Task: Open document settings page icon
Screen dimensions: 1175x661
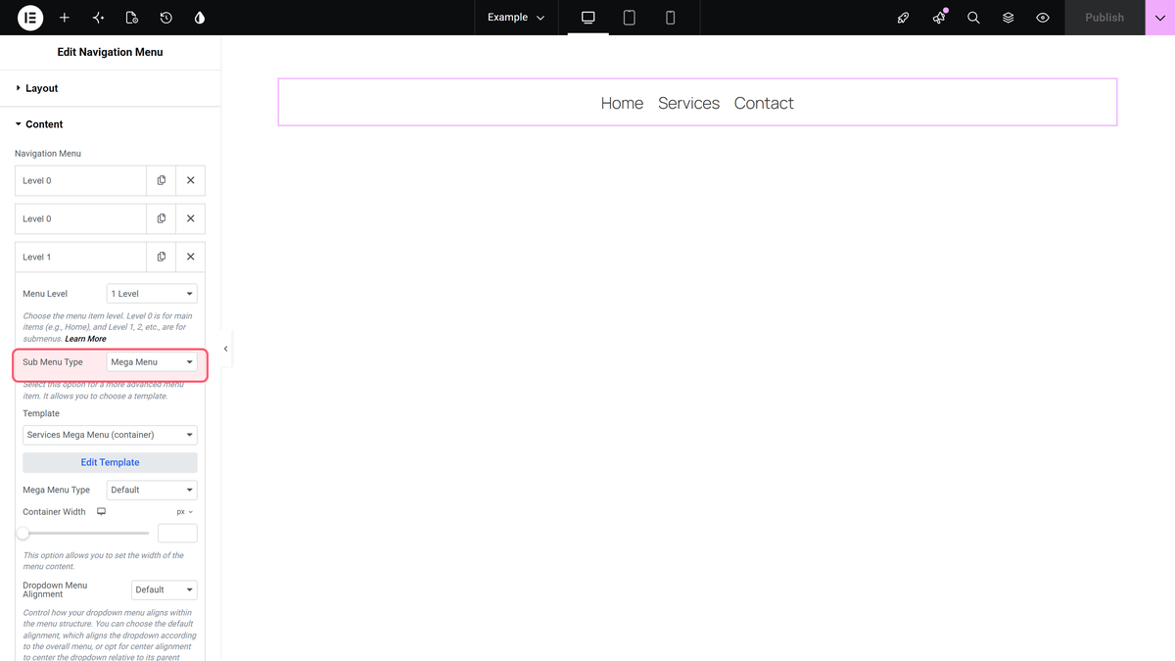Action: tap(132, 18)
